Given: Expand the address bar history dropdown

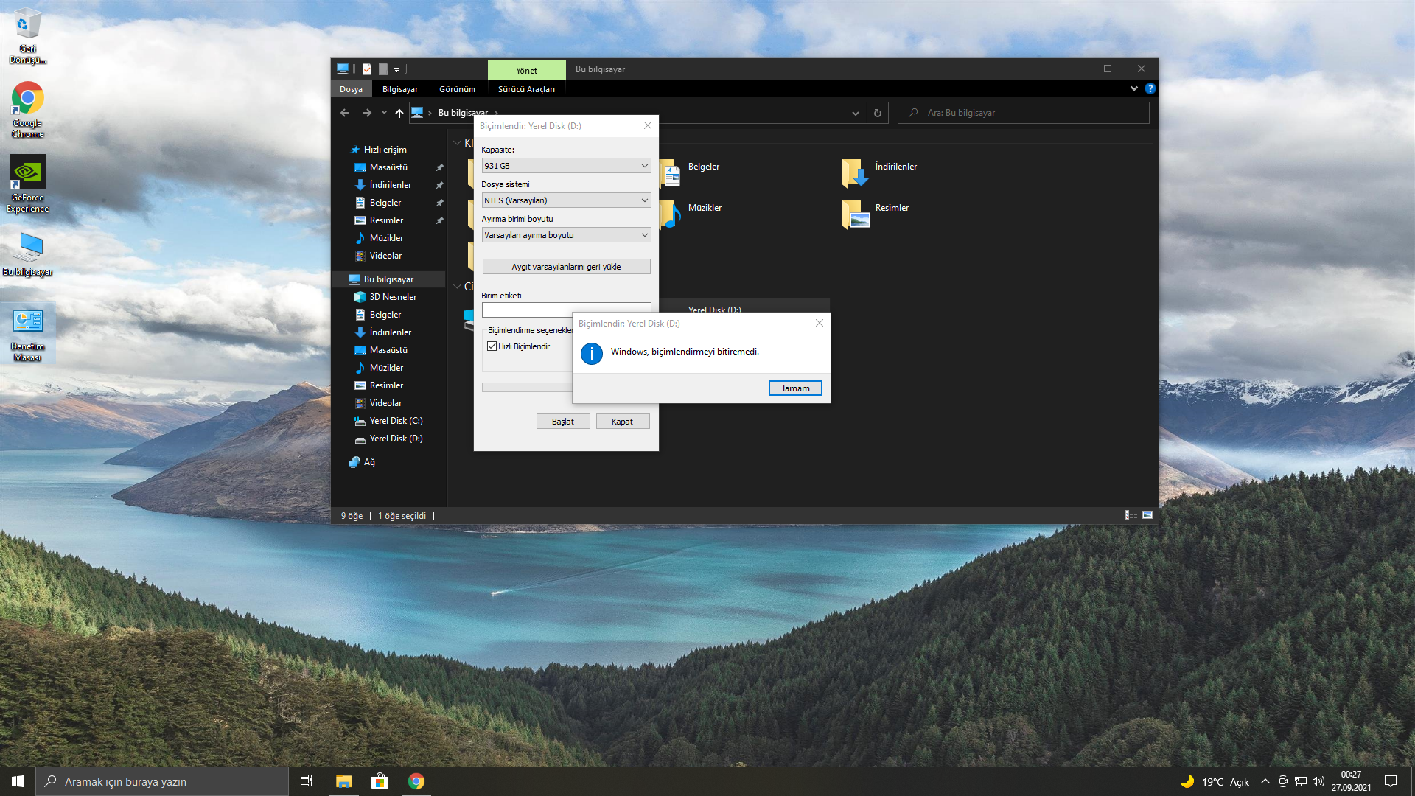Looking at the screenshot, I should [856, 113].
